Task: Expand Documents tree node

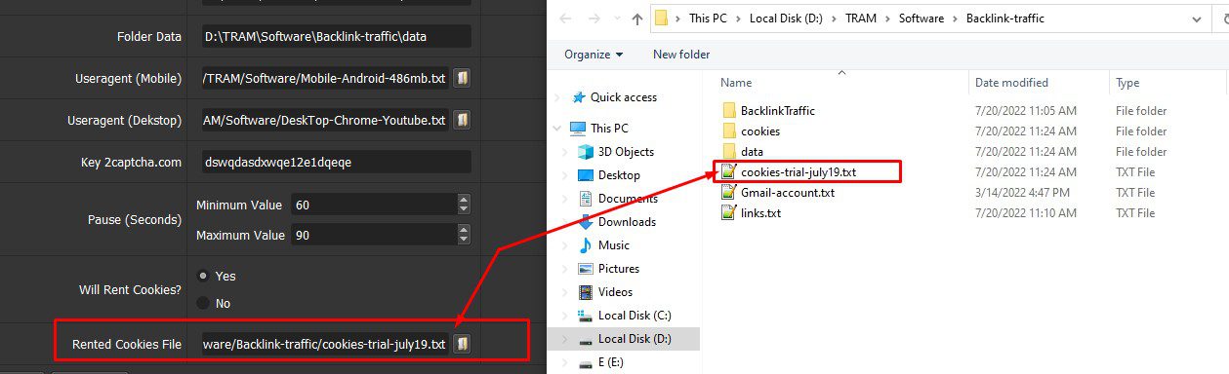Action: [565, 199]
